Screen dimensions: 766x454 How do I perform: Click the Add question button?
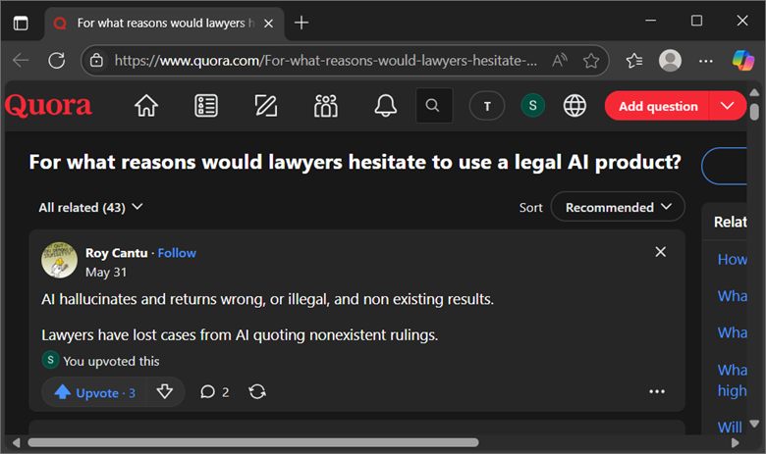point(658,106)
